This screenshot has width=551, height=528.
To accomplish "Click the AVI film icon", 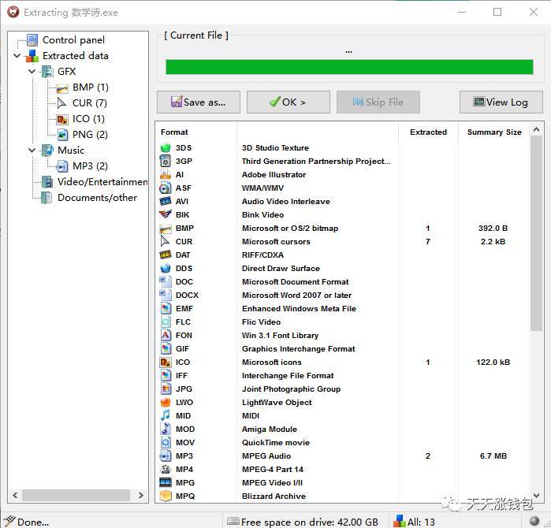I will [166, 201].
